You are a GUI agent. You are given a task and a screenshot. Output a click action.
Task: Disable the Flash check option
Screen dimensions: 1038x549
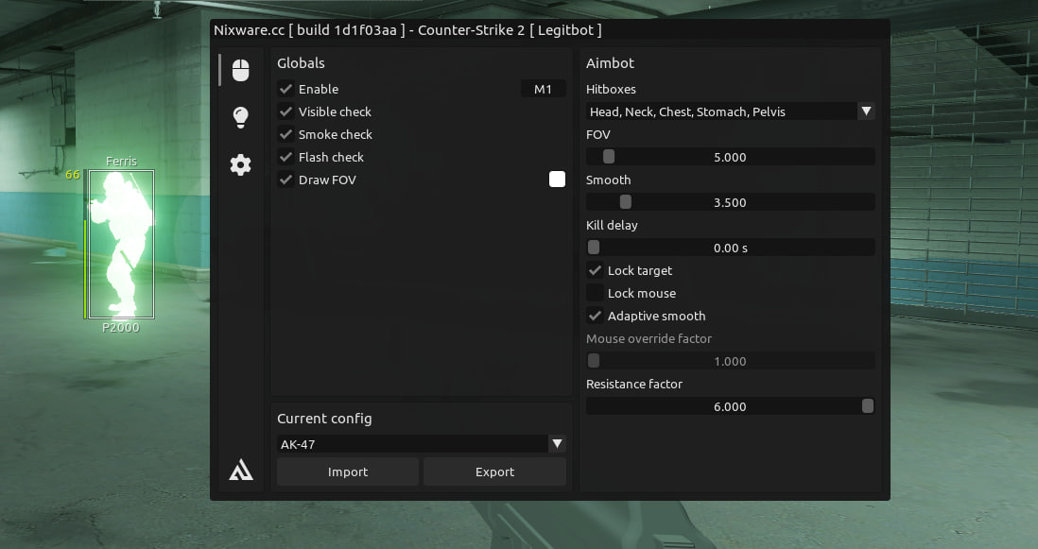coord(286,157)
